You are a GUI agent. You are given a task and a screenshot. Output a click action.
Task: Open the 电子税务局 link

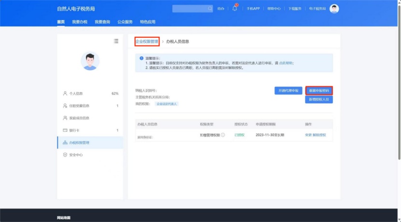click(317, 9)
